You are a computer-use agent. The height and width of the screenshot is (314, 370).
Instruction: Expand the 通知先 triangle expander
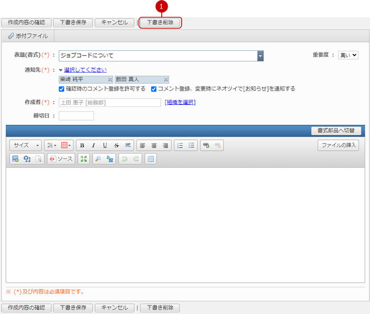(61, 70)
